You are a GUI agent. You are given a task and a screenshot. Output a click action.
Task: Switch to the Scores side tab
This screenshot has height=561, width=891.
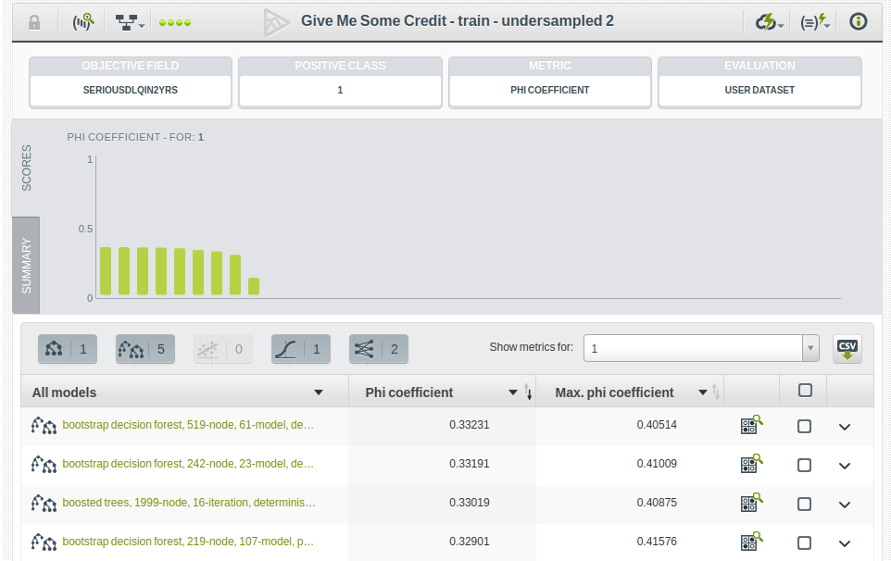pyautogui.click(x=26, y=168)
